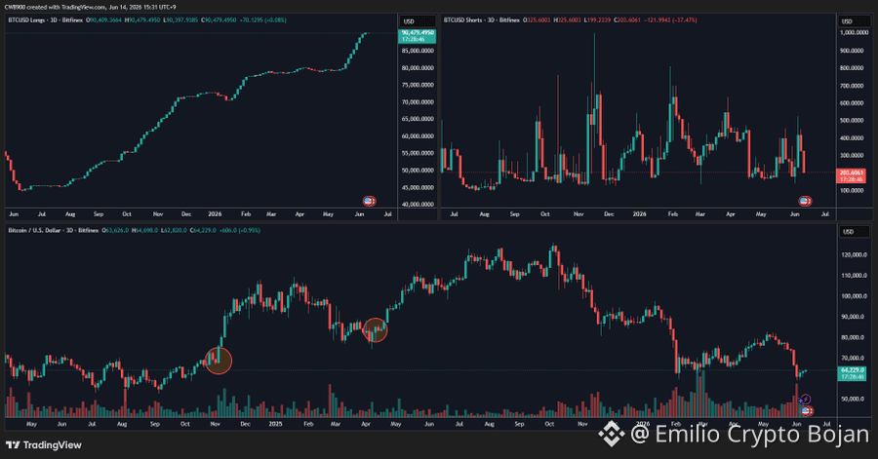Image resolution: width=878 pixels, height=459 pixels.
Task: Click 60,000.0000 on the Longs price scale
Action: tap(418, 136)
